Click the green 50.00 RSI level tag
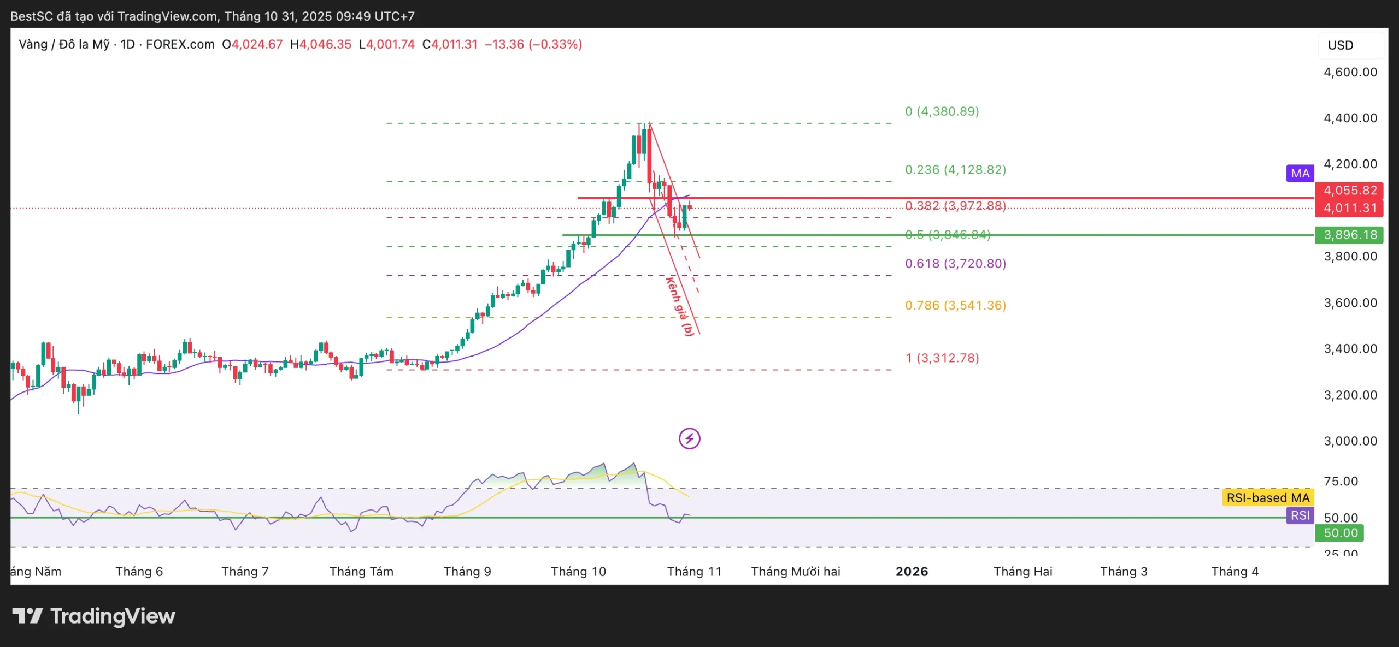This screenshot has width=1399, height=647. coord(1340,532)
